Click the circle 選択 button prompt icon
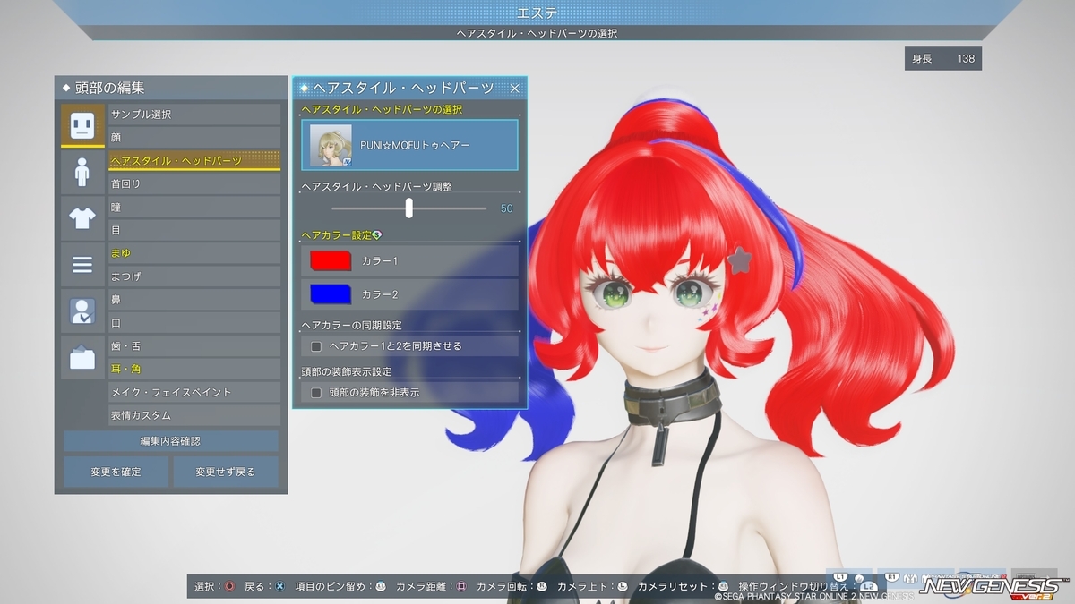1075x604 pixels. [x=229, y=586]
